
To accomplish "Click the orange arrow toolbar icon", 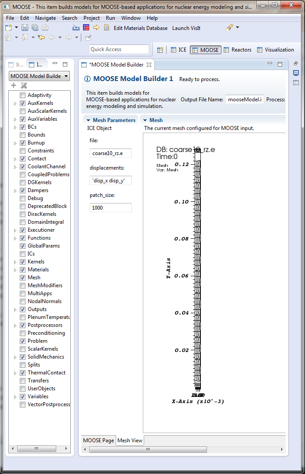I will (x=96, y=27).
